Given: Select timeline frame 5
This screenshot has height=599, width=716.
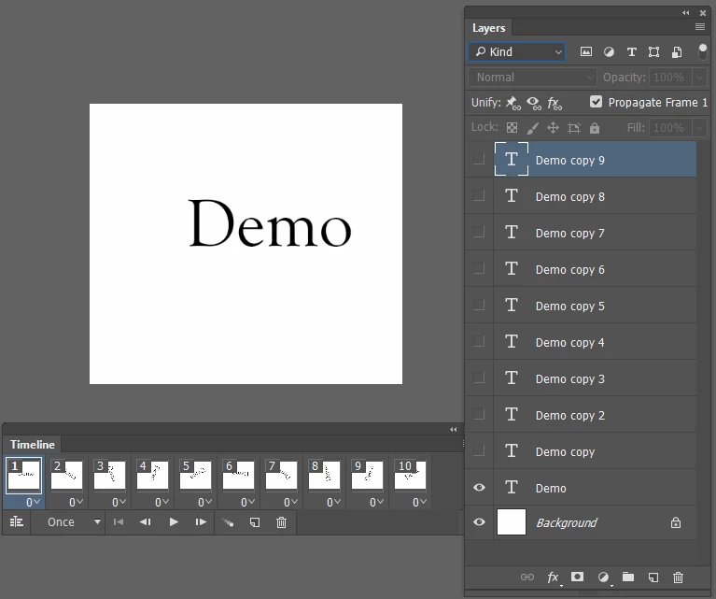Looking at the screenshot, I should 195,476.
